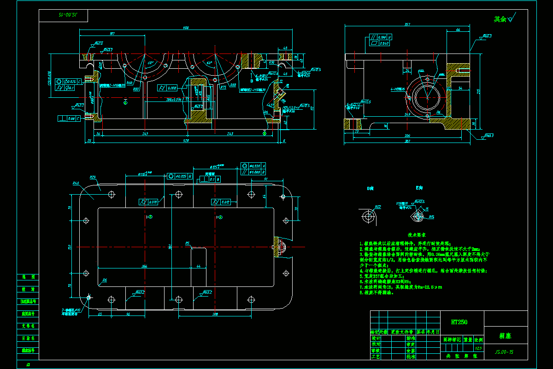Select the 描图 cell in left margin column
The image size is (553, 369).
point(28,277)
